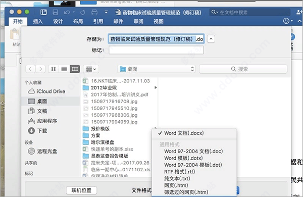Image resolution: width=303 pixels, height=197 pixels.
Task: Choose Word 模板(.dotx) format
Action: click(x=194, y=158)
